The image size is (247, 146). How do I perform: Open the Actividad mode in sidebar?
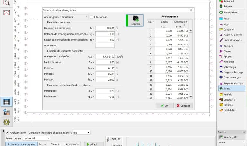coord(232,1)
